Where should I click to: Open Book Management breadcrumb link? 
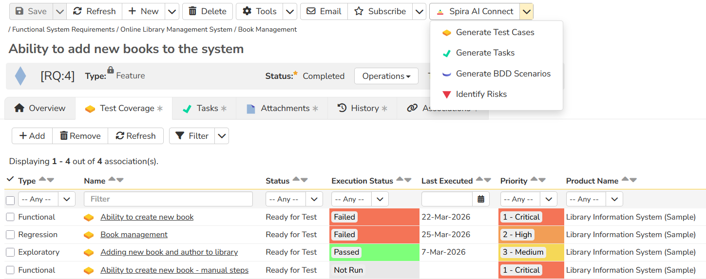267,29
